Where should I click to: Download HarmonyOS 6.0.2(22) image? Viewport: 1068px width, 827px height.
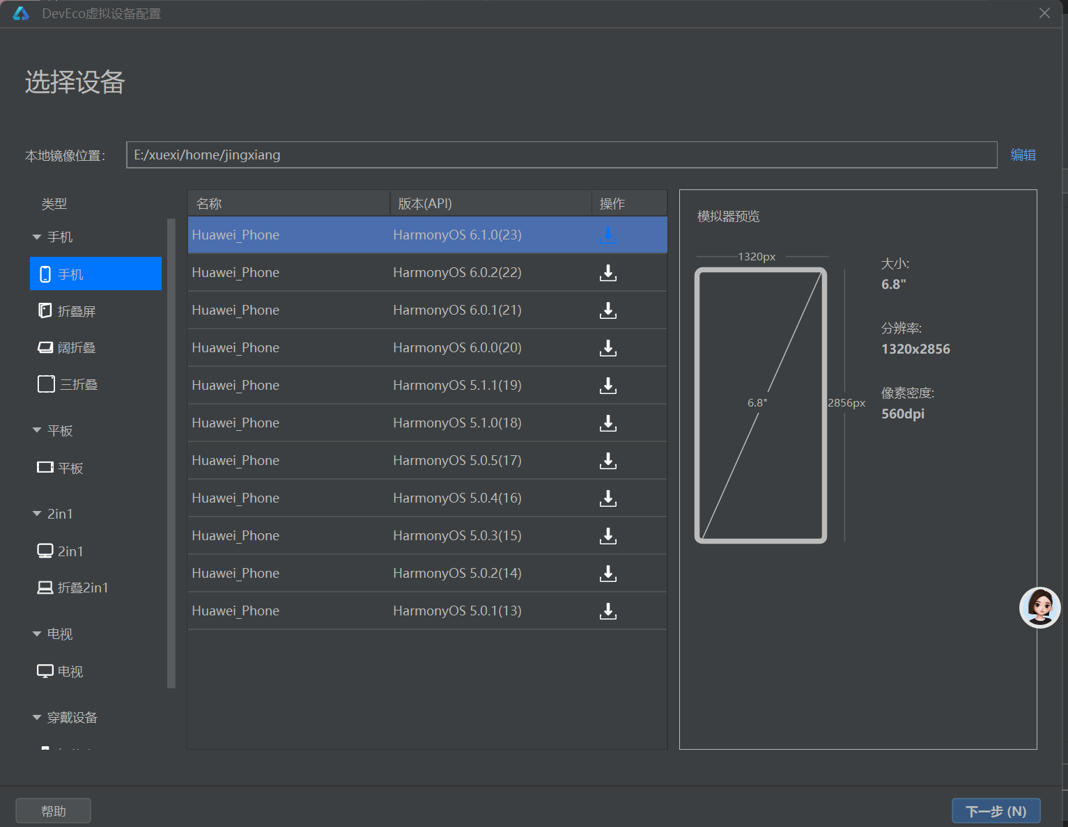[x=608, y=272]
